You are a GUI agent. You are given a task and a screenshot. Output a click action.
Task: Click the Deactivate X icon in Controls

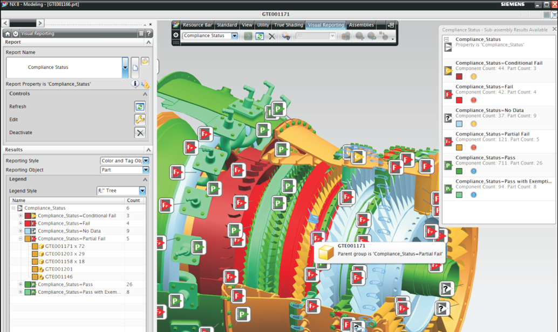[x=140, y=133]
